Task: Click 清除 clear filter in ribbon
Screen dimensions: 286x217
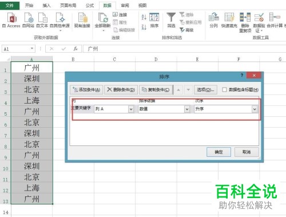Action: [x=186, y=14]
